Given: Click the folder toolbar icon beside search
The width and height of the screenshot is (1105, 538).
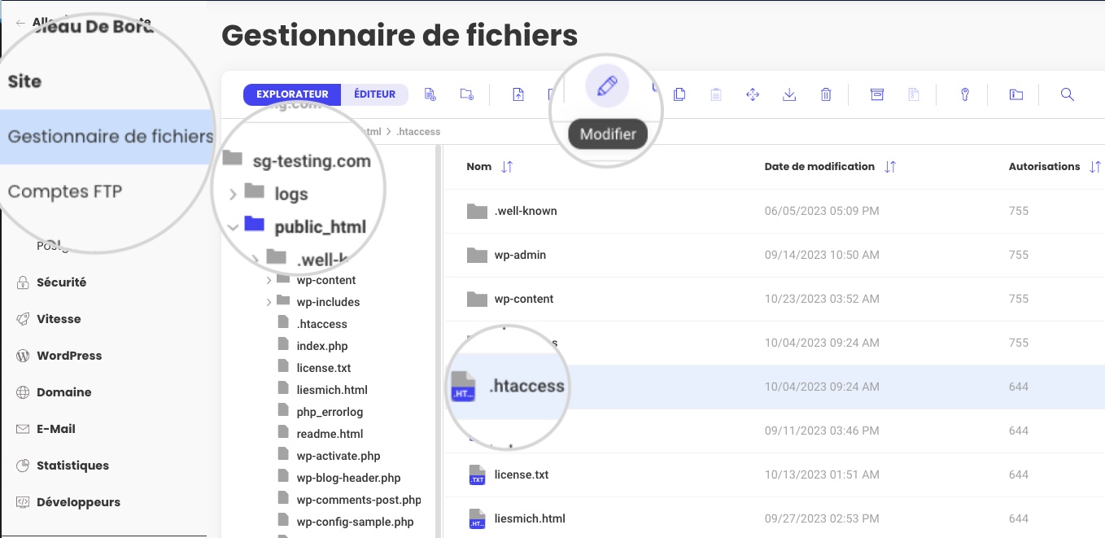Looking at the screenshot, I should 1016,94.
